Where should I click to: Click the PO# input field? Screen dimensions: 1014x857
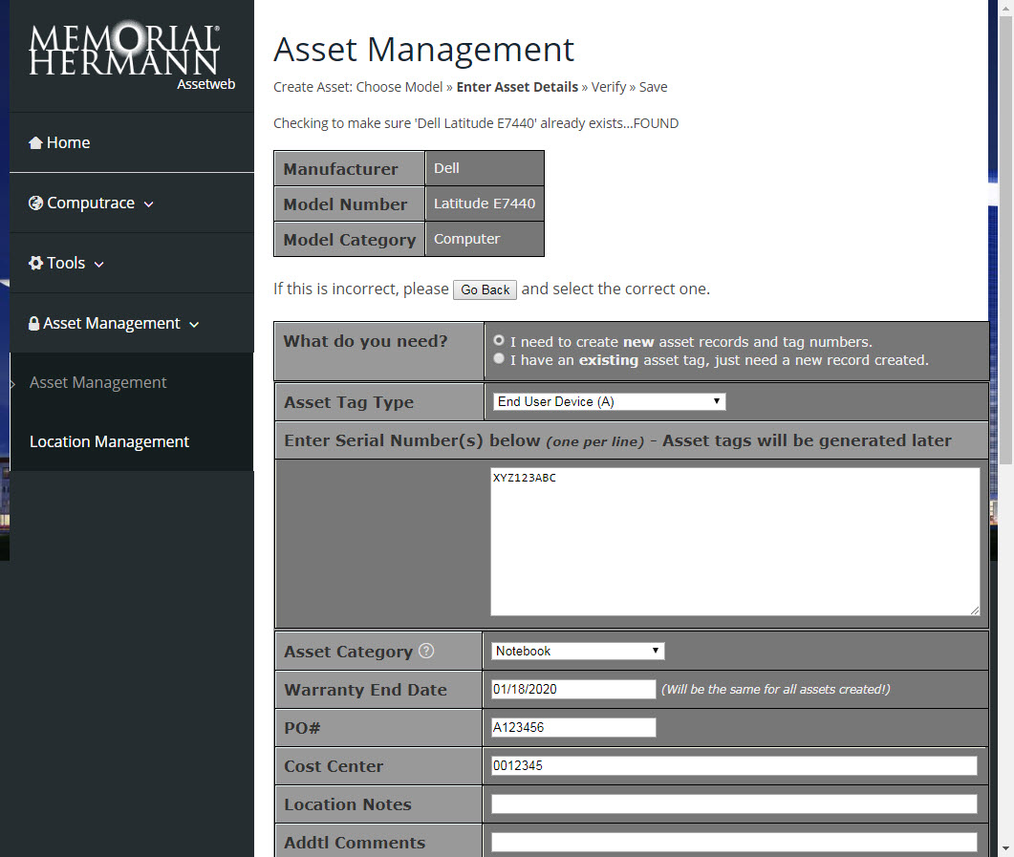point(573,727)
